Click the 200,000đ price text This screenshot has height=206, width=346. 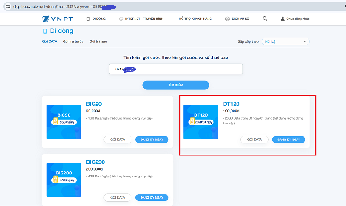click(94, 169)
